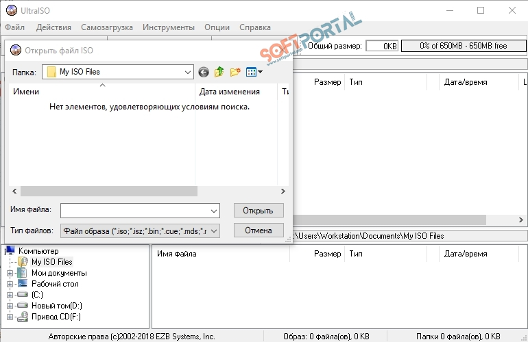
Task: Open the Действия menu
Action: pyautogui.click(x=53, y=27)
